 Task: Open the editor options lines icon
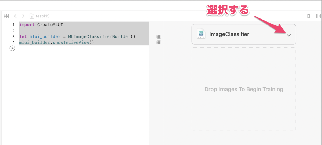coord(306,16)
